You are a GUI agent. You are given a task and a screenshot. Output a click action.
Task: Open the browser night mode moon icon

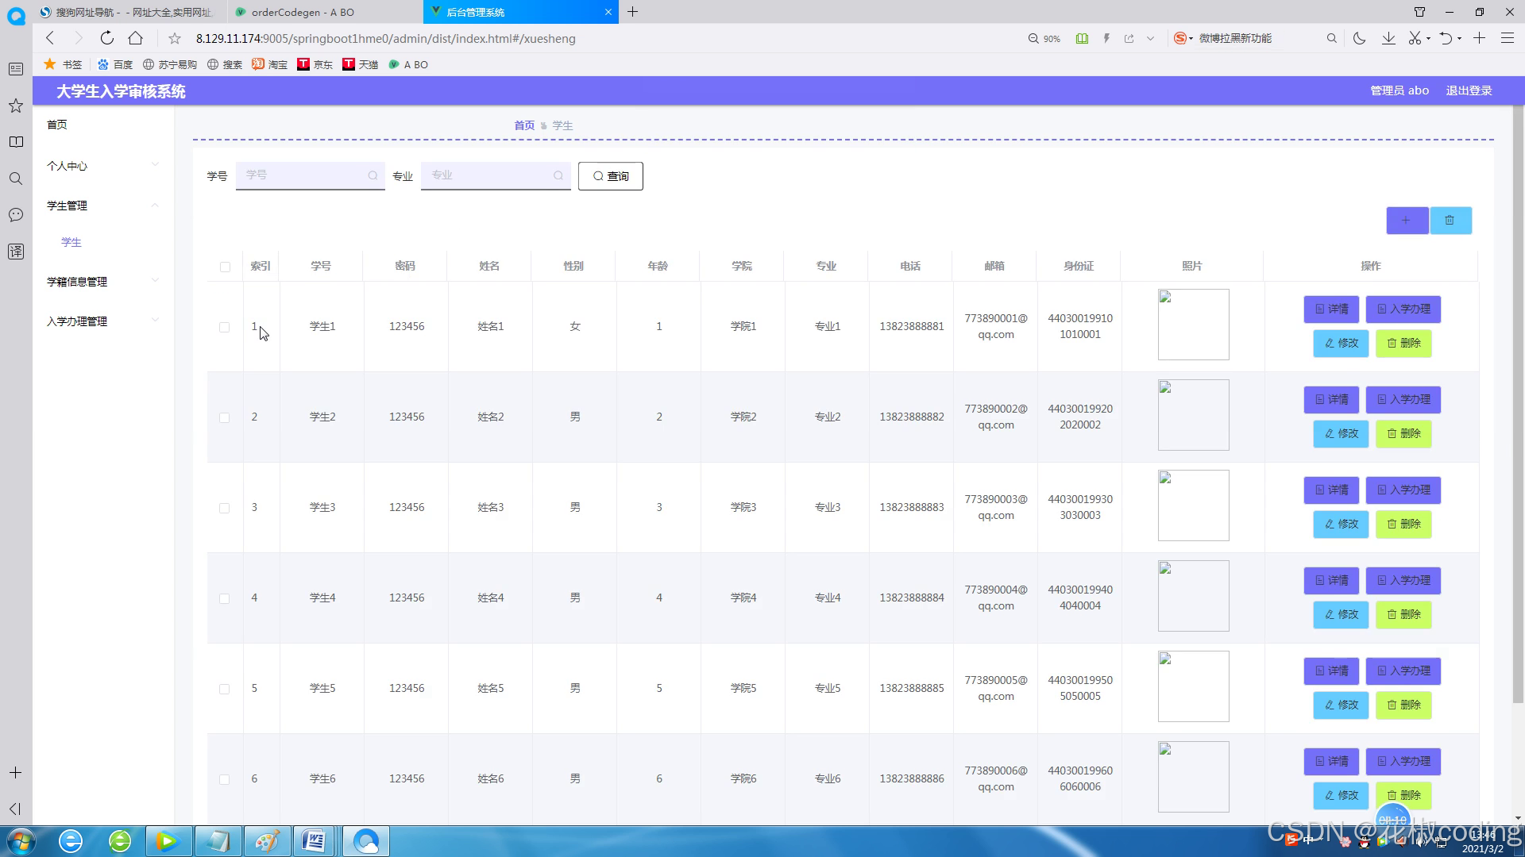coord(1359,38)
